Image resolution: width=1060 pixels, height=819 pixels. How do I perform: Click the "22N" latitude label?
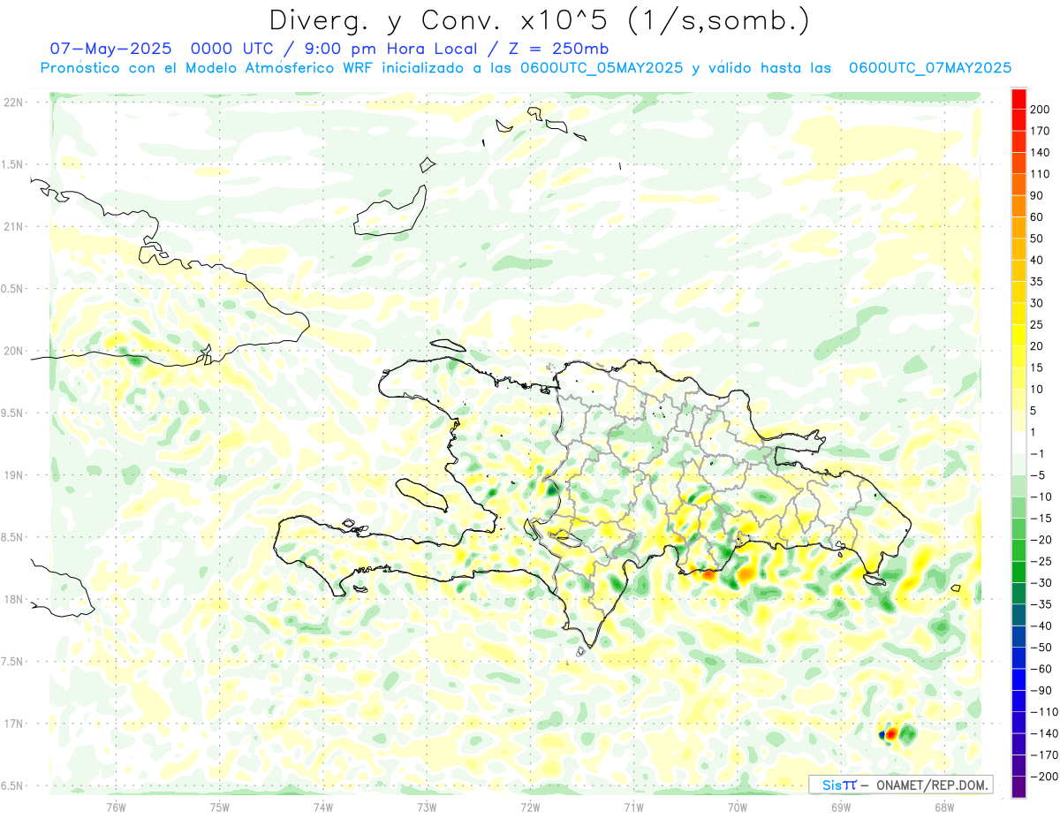(12, 102)
